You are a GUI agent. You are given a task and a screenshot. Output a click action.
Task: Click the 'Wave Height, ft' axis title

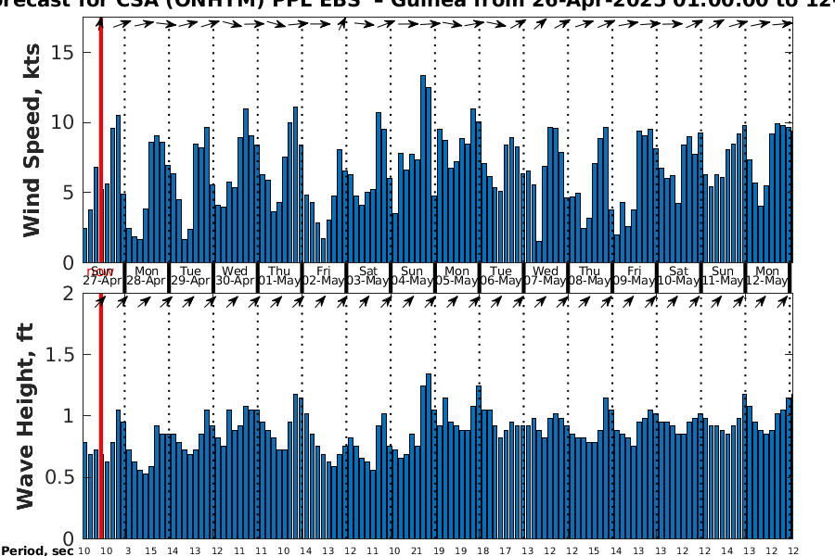[x=26, y=416]
